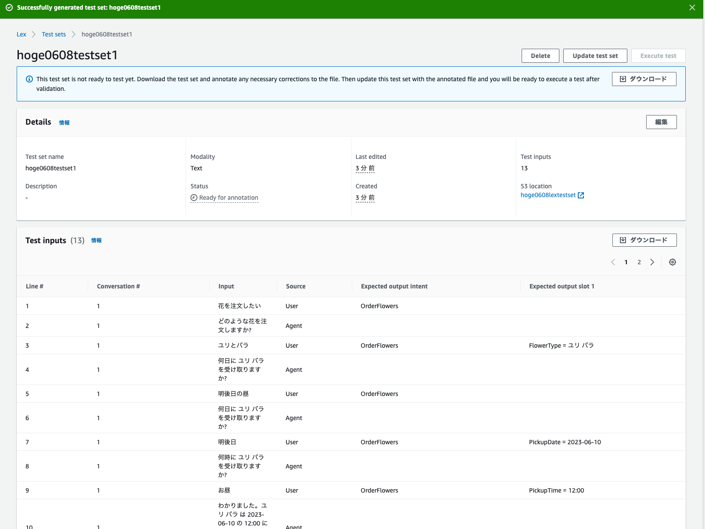Open the external link for hoge0608lextestset S3 bucket
705x529 pixels.
click(x=582, y=195)
